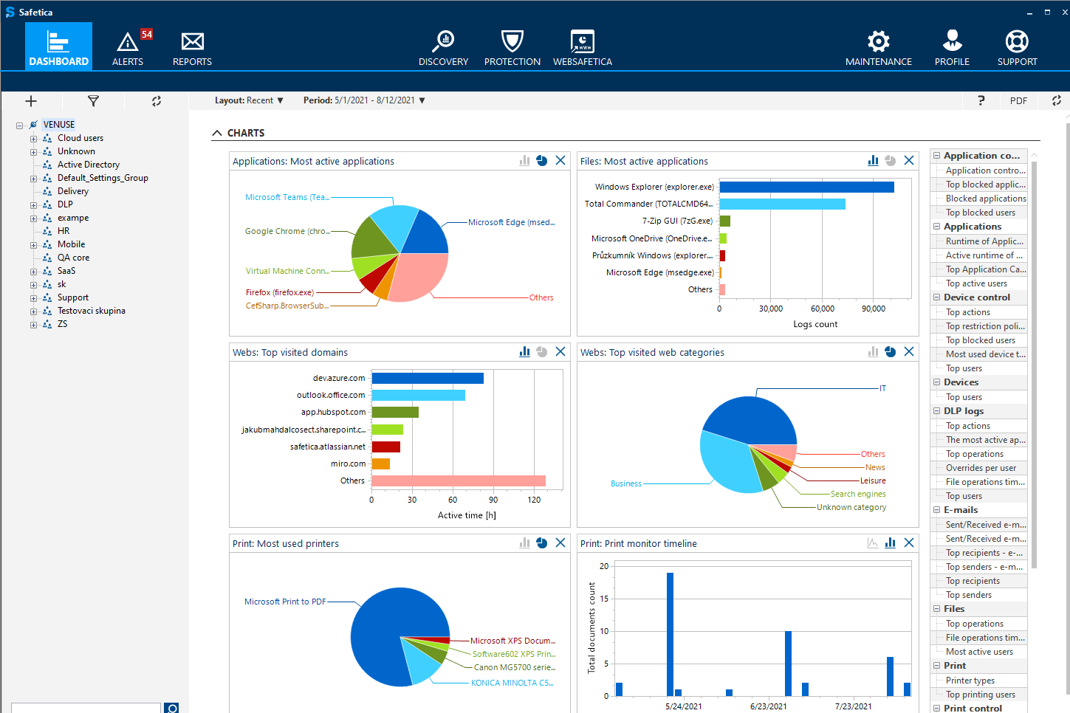Click the search icon below the user tree
The height and width of the screenshot is (713, 1070).
tap(171, 708)
